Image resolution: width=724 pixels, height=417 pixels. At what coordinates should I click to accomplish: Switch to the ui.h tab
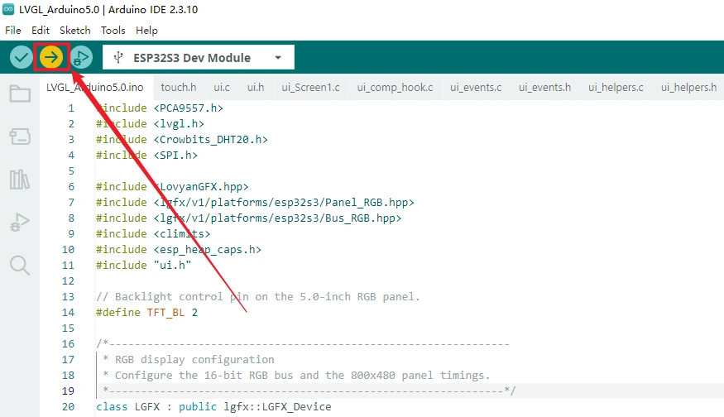coord(256,87)
